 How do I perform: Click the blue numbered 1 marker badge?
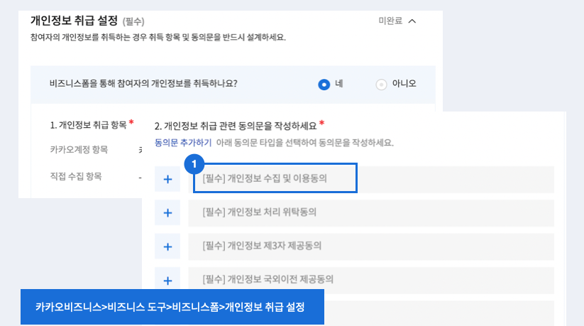tap(194, 164)
